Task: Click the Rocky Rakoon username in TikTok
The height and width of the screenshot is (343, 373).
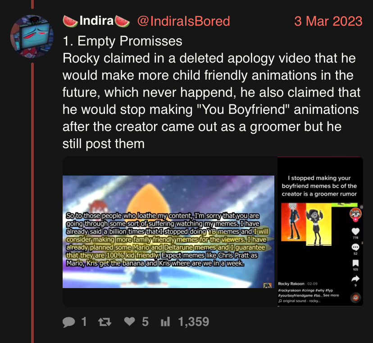Action: click(291, 284)
